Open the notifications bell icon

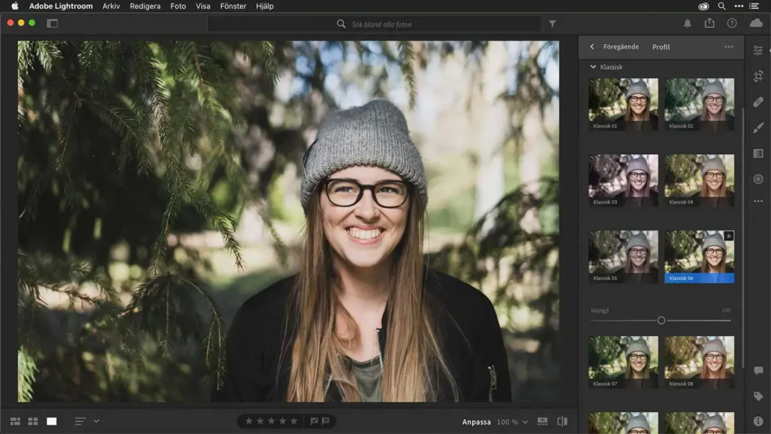pos(687,23)
